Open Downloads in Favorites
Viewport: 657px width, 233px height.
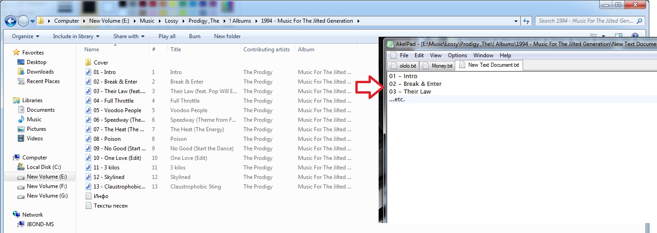[x=40, y=72]
